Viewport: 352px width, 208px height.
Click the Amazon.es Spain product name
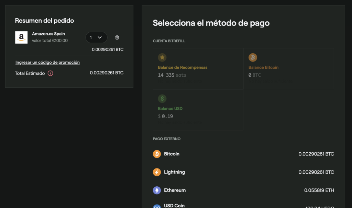click(48, 34)
